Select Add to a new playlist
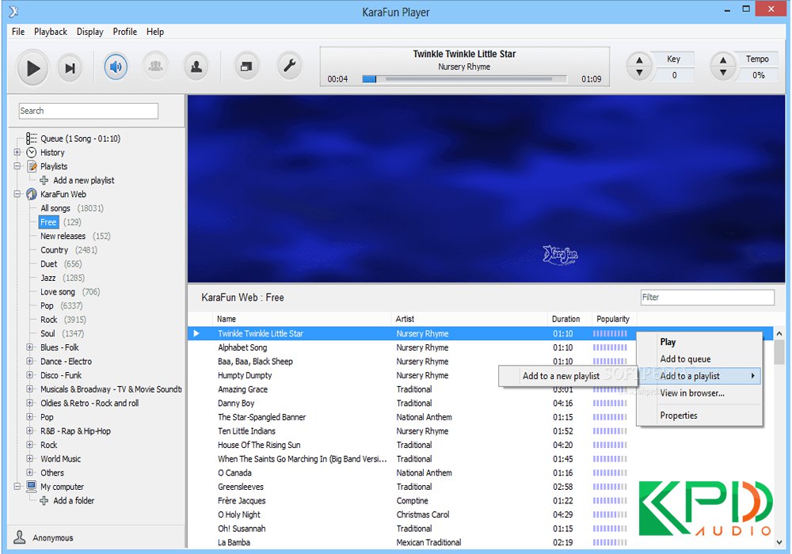Screen dimensions: 792x554 [x=561, y=376]
